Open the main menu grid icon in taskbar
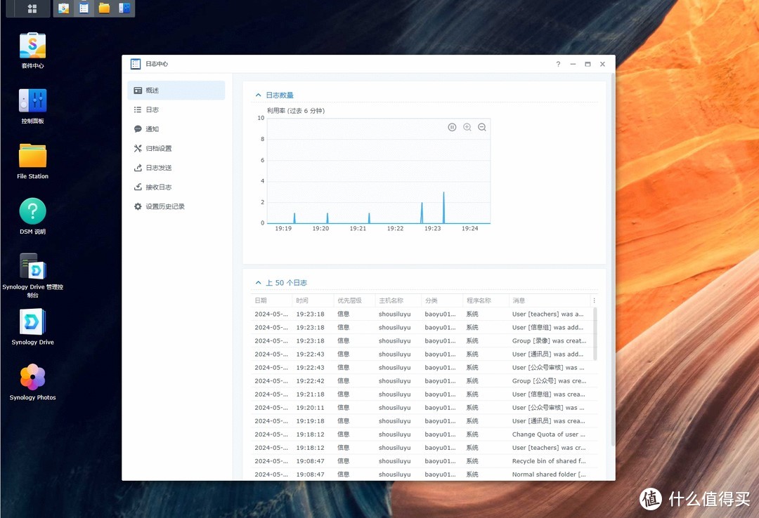The image size is (759, 518). pos(32,8)
